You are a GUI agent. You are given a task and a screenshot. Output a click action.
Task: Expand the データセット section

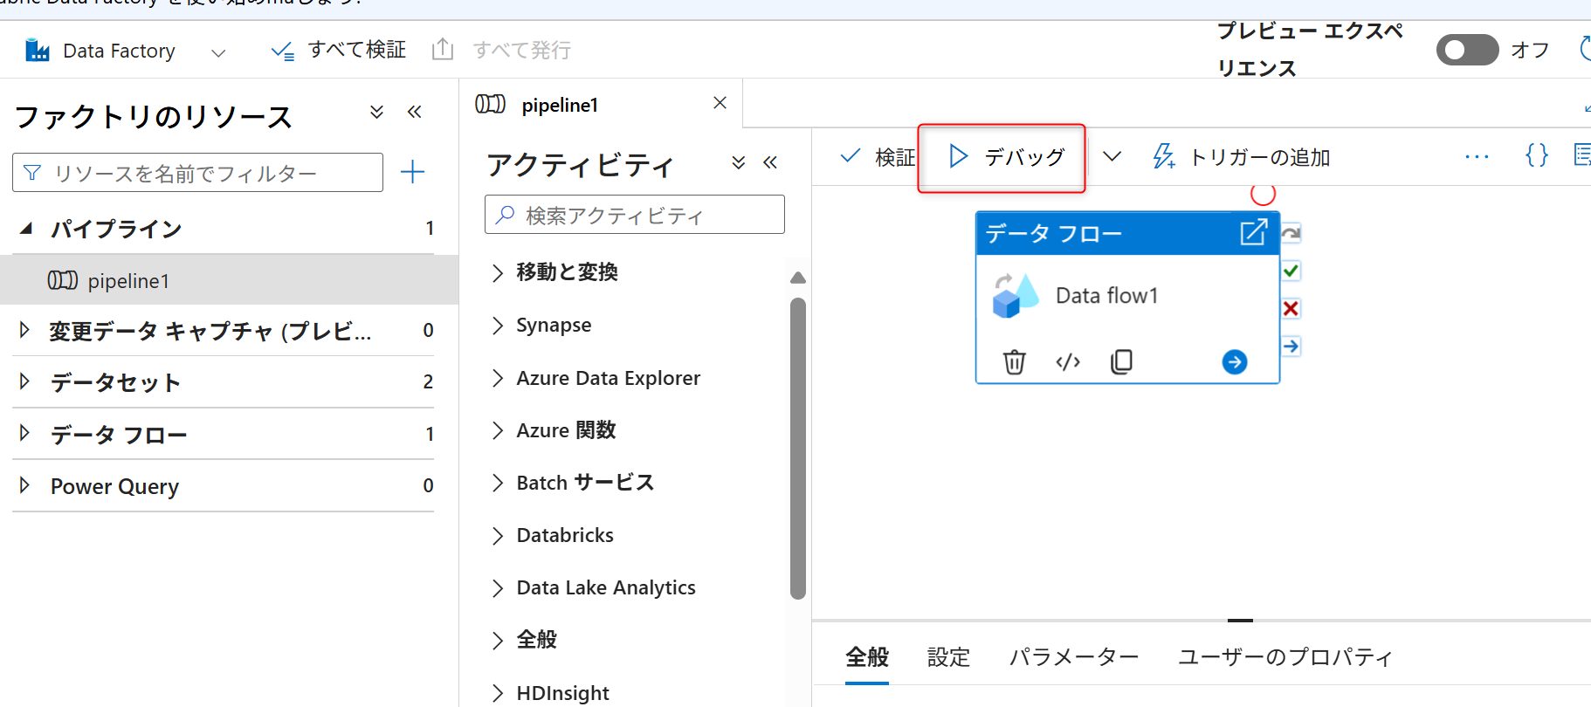pyautogui.click(x=24, y=381)
